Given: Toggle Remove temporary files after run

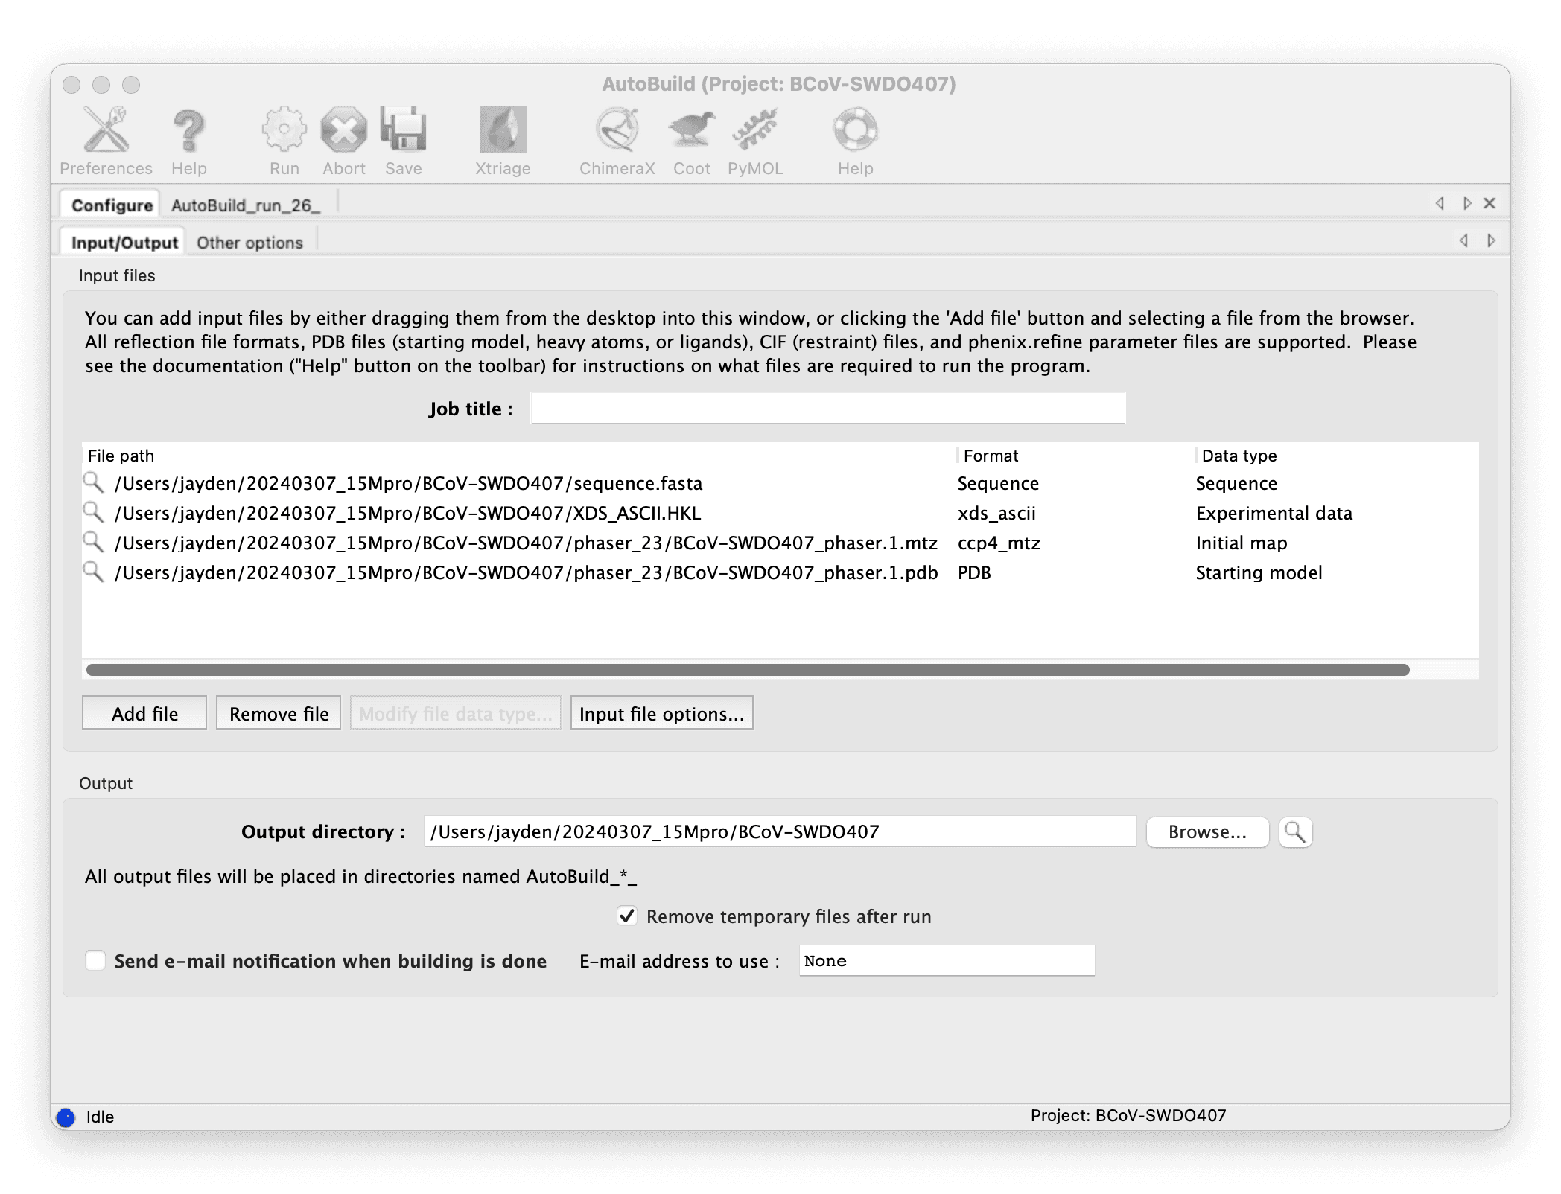Looking at the screenshot, I should (x=627, y=916).
